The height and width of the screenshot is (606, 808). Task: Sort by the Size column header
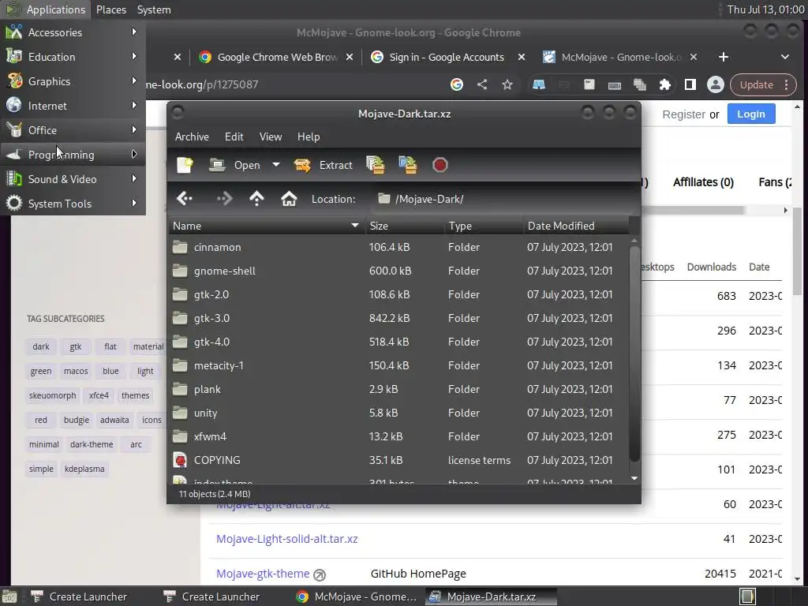tap(405, 226)
